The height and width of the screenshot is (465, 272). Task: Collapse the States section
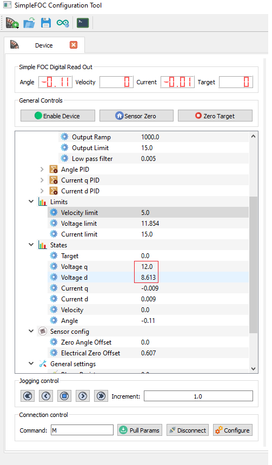[x=31, y=245]
